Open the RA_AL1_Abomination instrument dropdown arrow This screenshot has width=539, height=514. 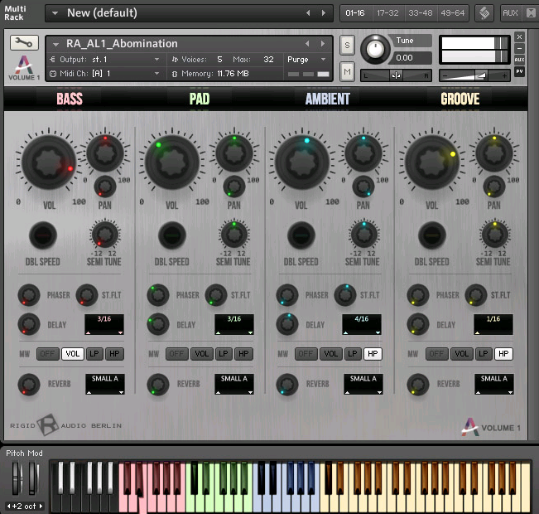[x=55, y=44]
